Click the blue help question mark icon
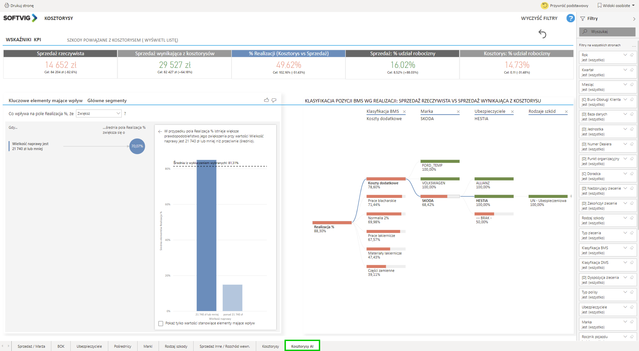 point(570,18)
